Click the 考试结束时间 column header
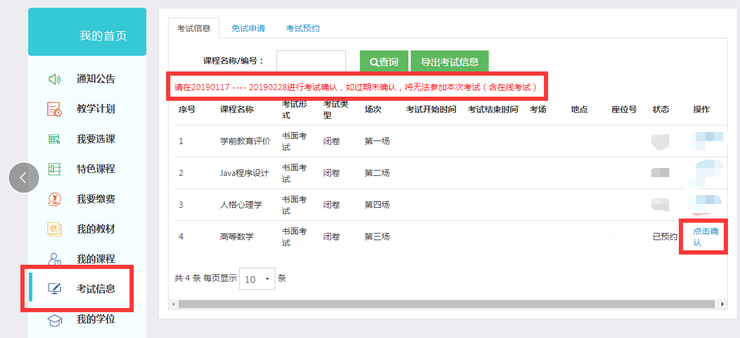 (493, 109)
